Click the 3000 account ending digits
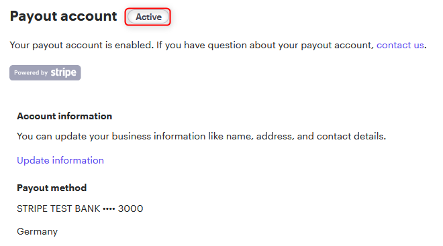 coord(130,208)
